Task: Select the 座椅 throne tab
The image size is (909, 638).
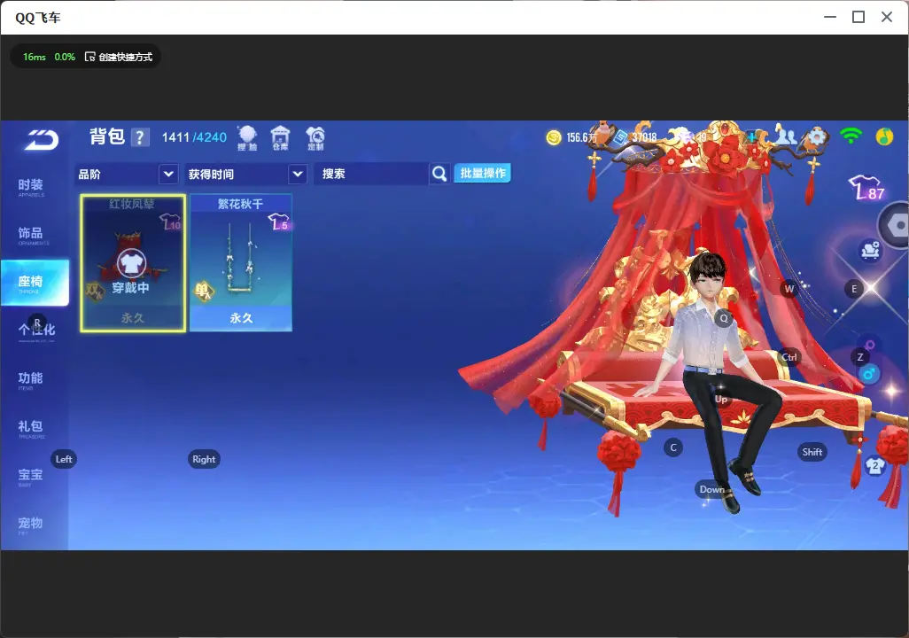Action: (35, 283)
